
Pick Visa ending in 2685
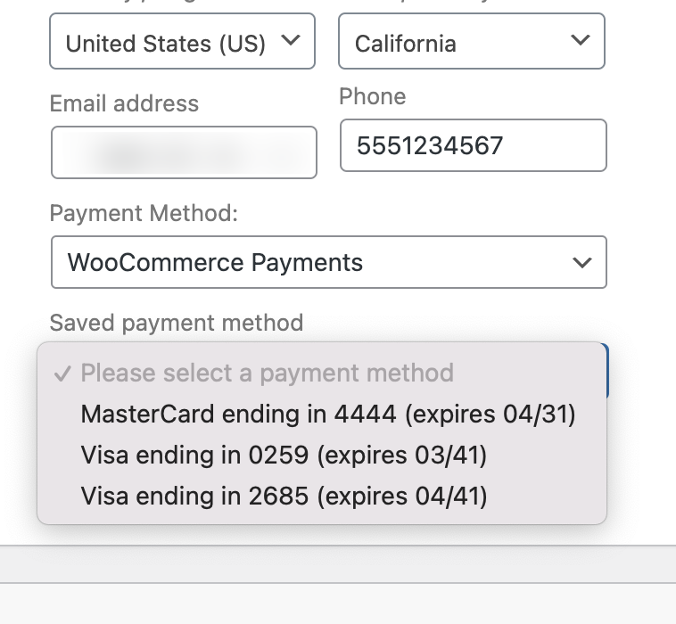pos(284,496)
